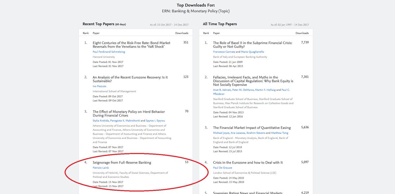Click 'Bank of Italy and European Banking Authority' text
The width and height of the screenshot is (395, 194).
(x=240, y=57)
